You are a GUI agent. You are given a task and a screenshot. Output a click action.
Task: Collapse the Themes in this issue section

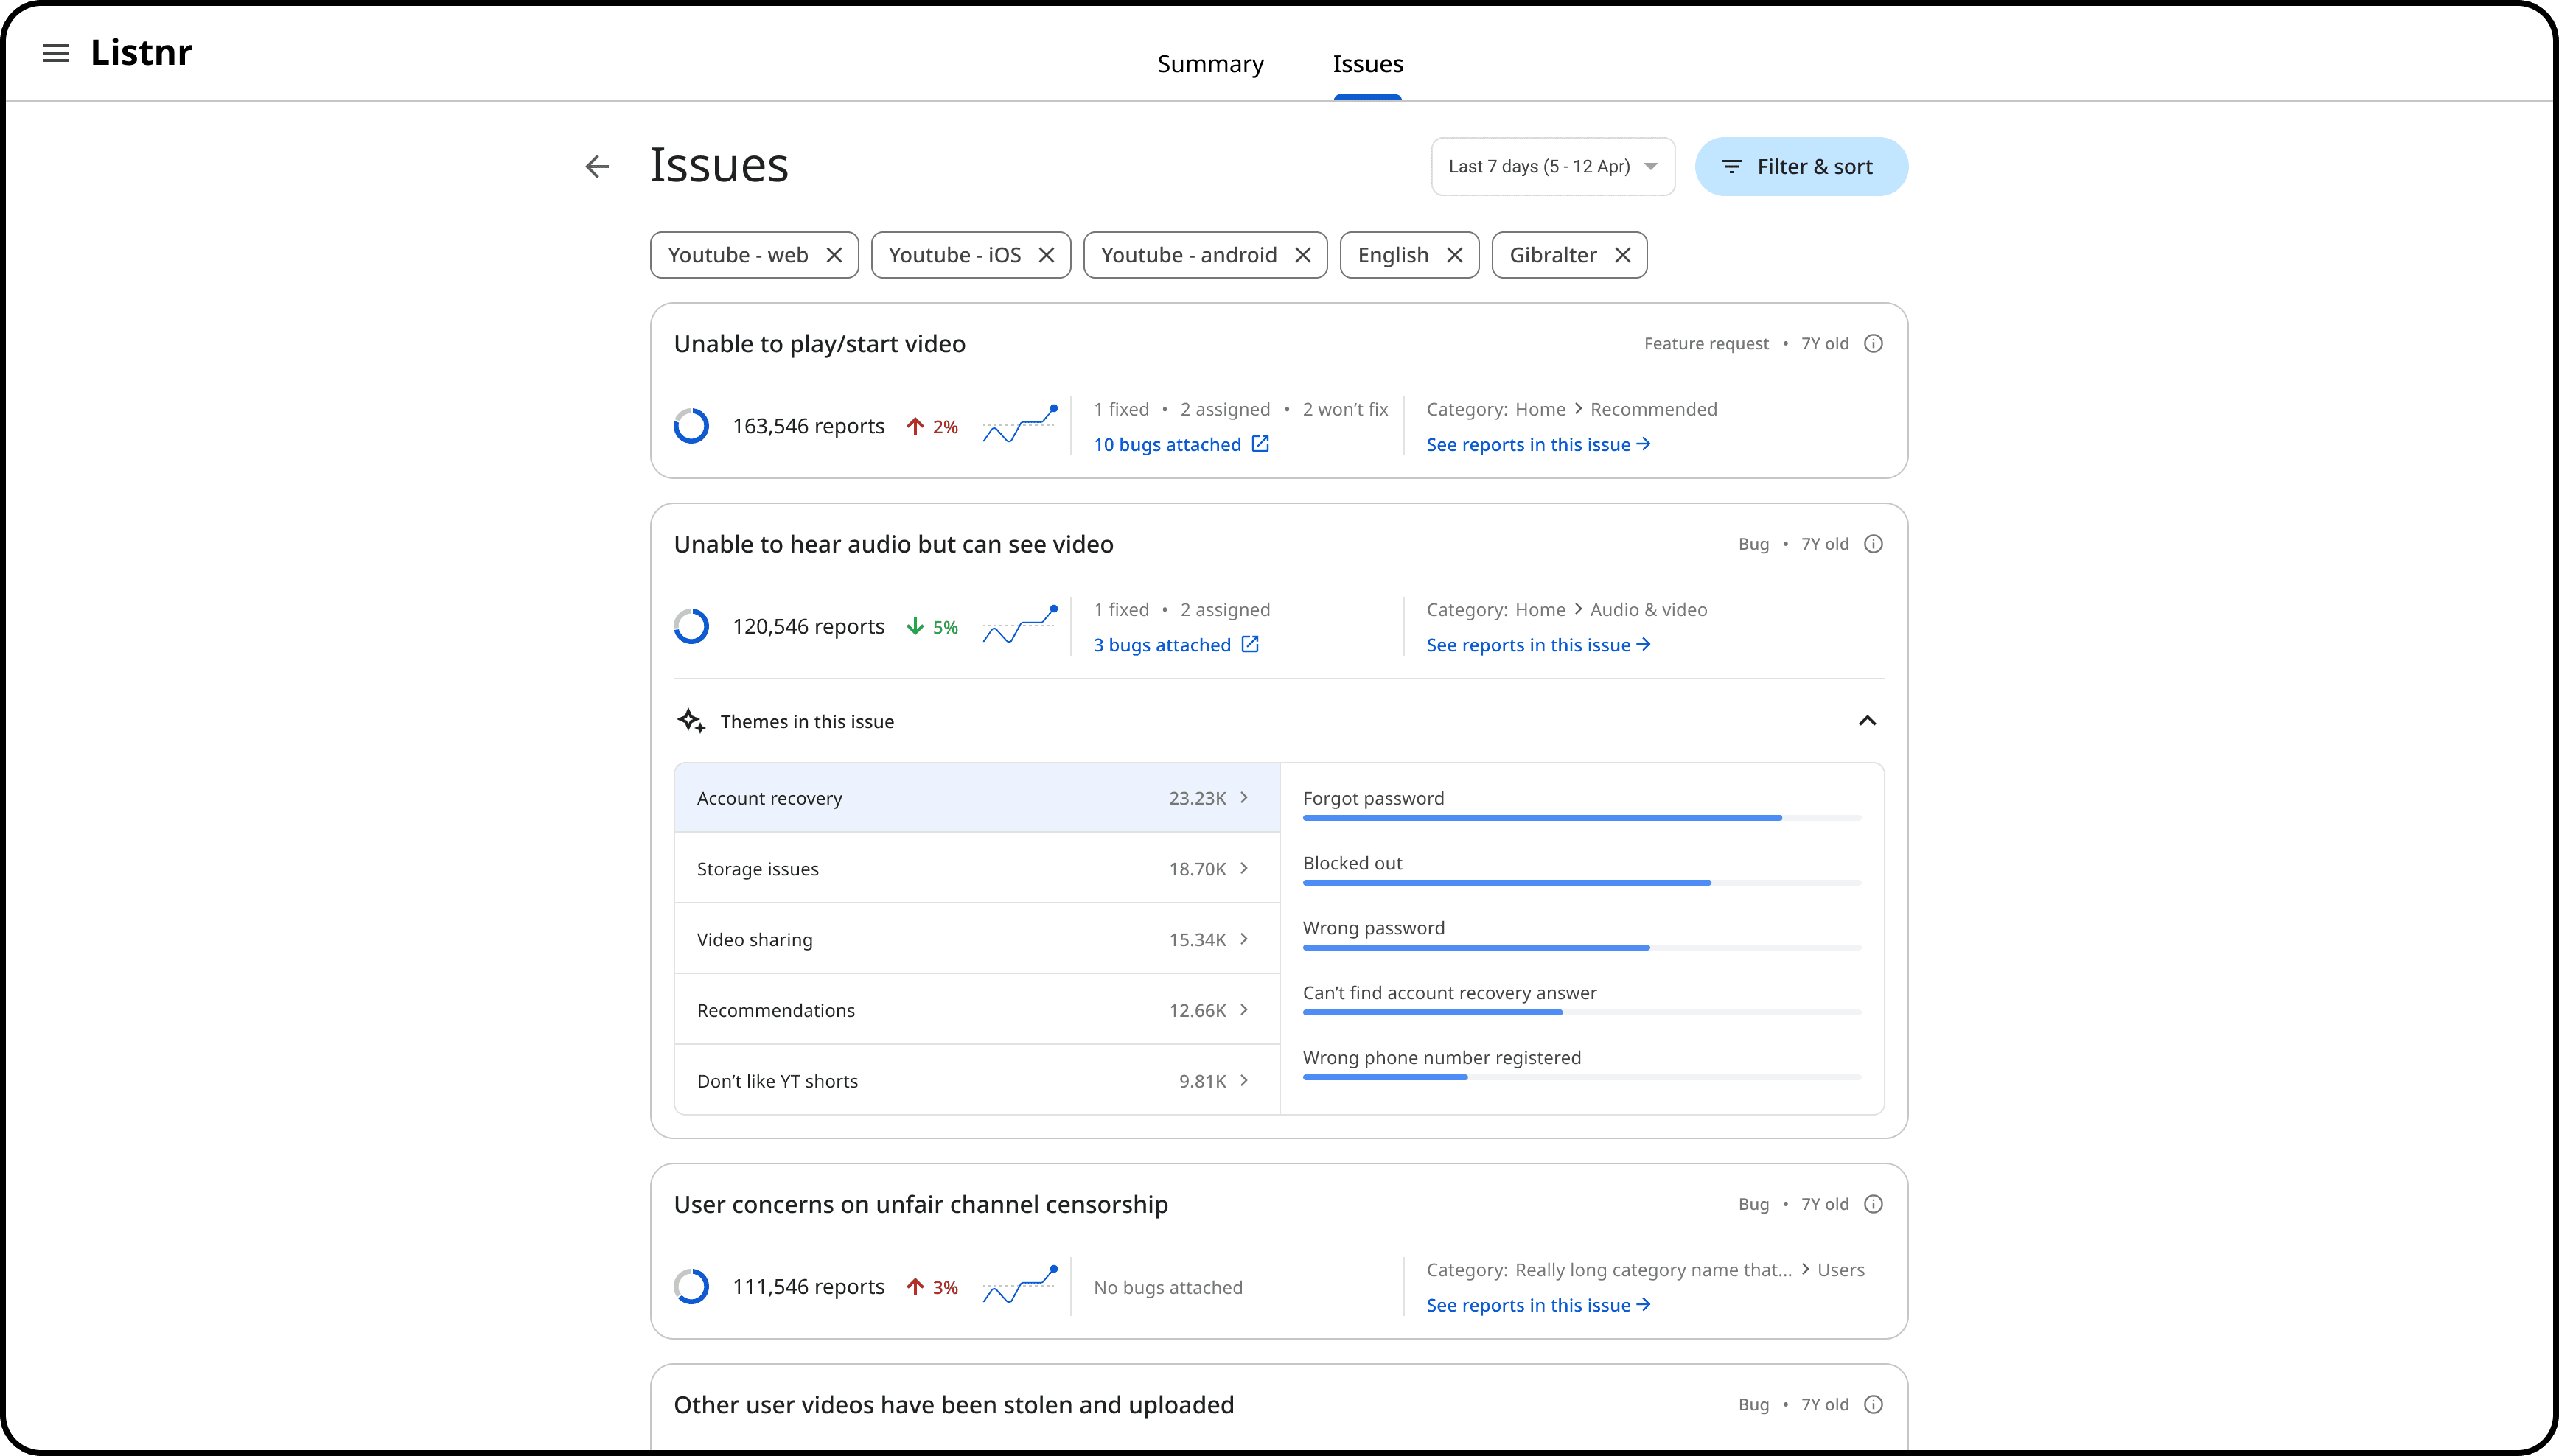click(x=1867, y=721)
